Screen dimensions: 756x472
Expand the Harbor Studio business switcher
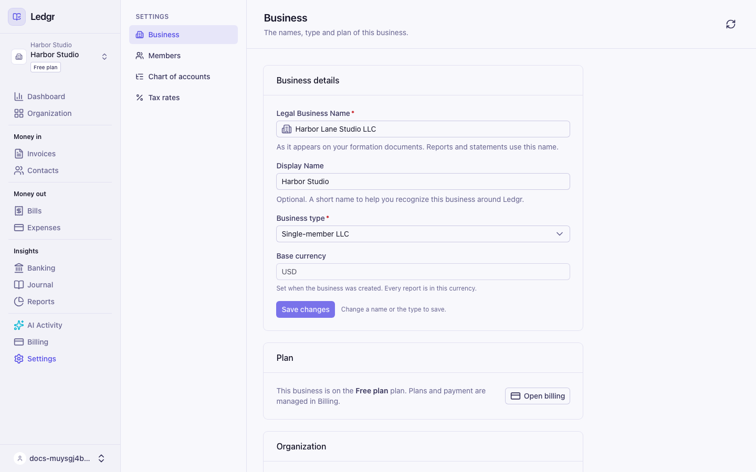point(104,57)
